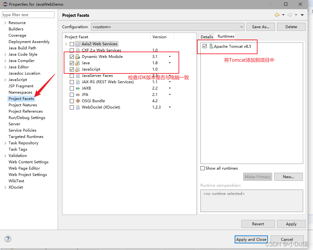Image resolution: width=313 pixels, height=250 pixels.
Task: Open the WebDoclet version dropdown arrow
Action: coord(170,107)
